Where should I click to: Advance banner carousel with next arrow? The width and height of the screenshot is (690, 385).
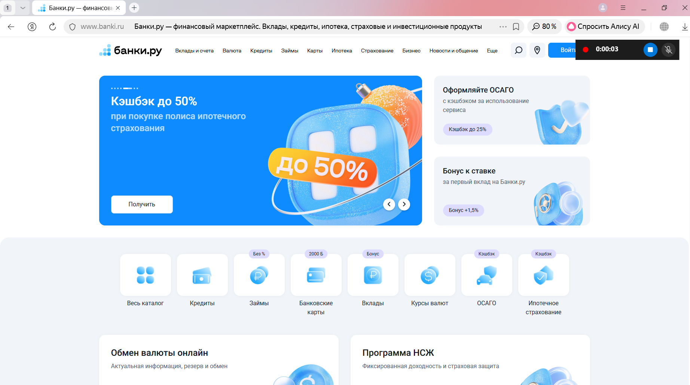404,204
